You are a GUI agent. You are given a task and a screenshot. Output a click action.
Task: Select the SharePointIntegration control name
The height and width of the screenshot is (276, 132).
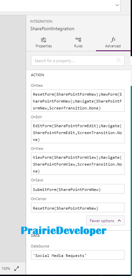coord(52,29)
